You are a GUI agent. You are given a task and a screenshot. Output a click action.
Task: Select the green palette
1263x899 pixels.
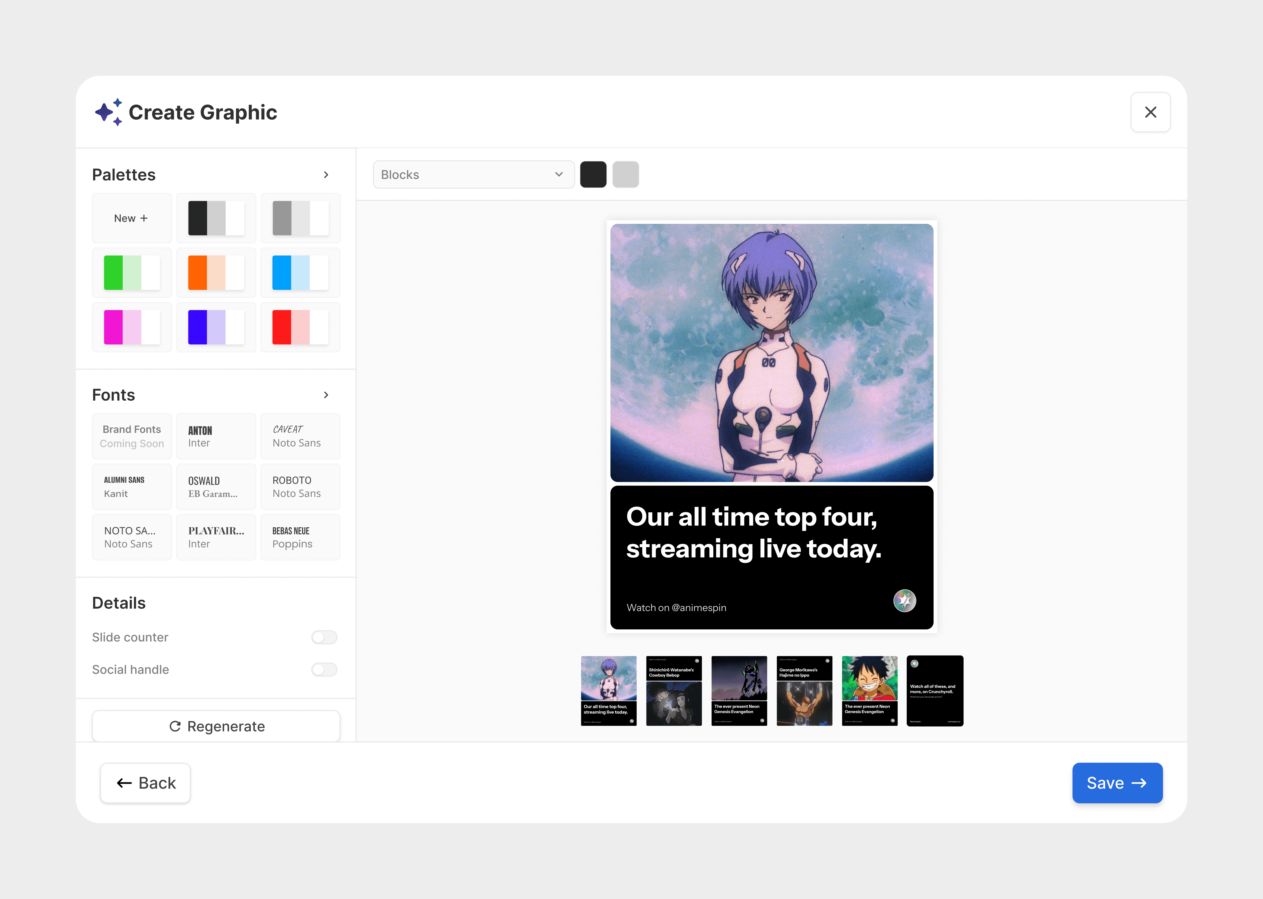(x=132, y=272)
